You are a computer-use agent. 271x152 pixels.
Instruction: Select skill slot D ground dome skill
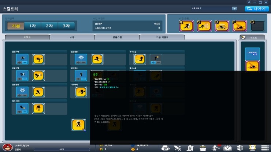222,26
